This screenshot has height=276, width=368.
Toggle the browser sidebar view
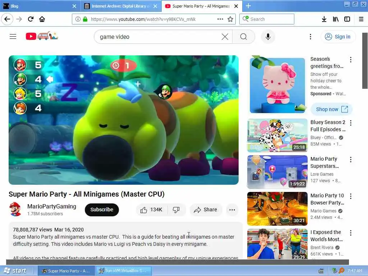[347, 19]
